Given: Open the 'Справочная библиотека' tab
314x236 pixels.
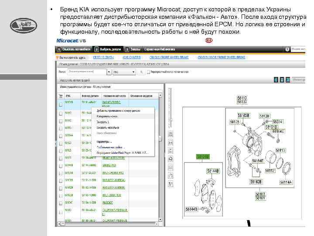Looking at the screenshot, I should (x=160, y=49).
